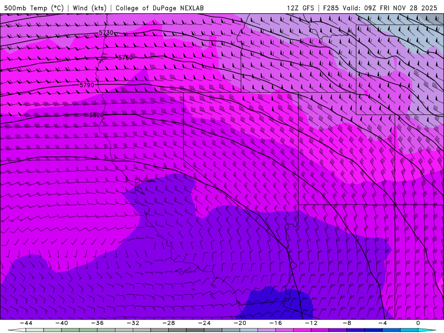
Task: Click the -32 colorbar temperature label
Action: pyautogui.click(x=133, y=323)
